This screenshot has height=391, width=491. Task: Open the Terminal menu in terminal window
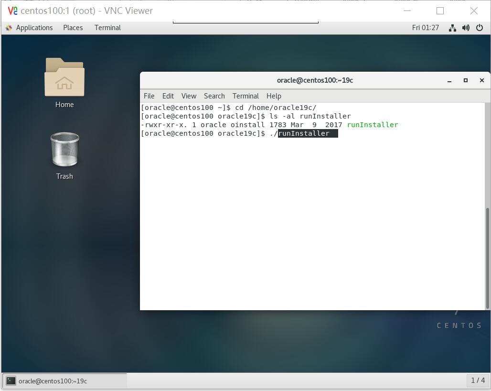point(245,96)
